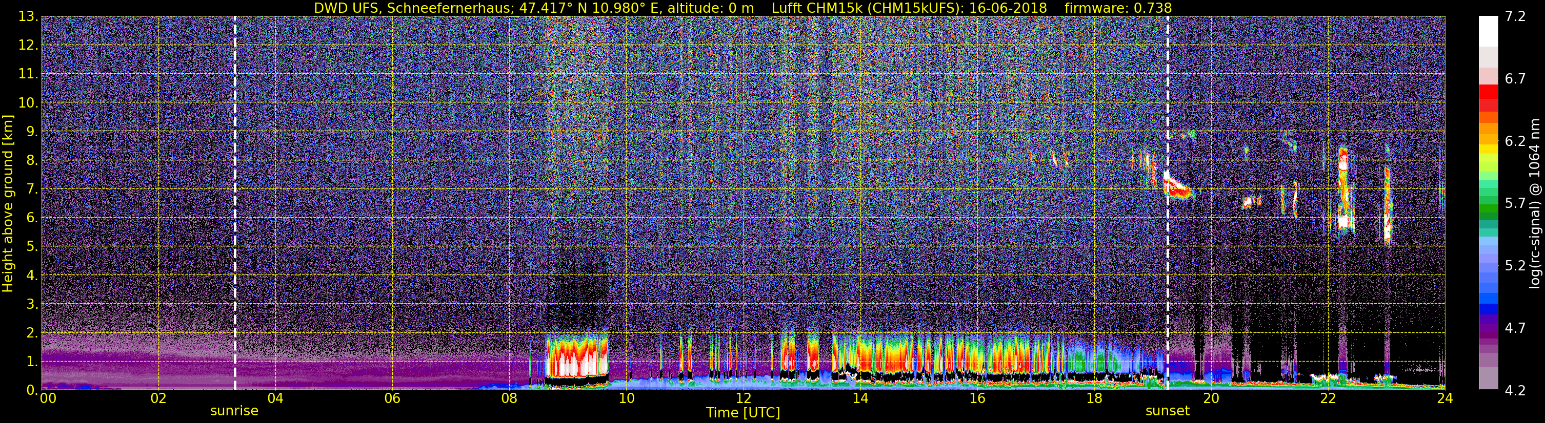Click time axis tick label 10
This screenshot has width=1545, height=423.
click(626, 398)
